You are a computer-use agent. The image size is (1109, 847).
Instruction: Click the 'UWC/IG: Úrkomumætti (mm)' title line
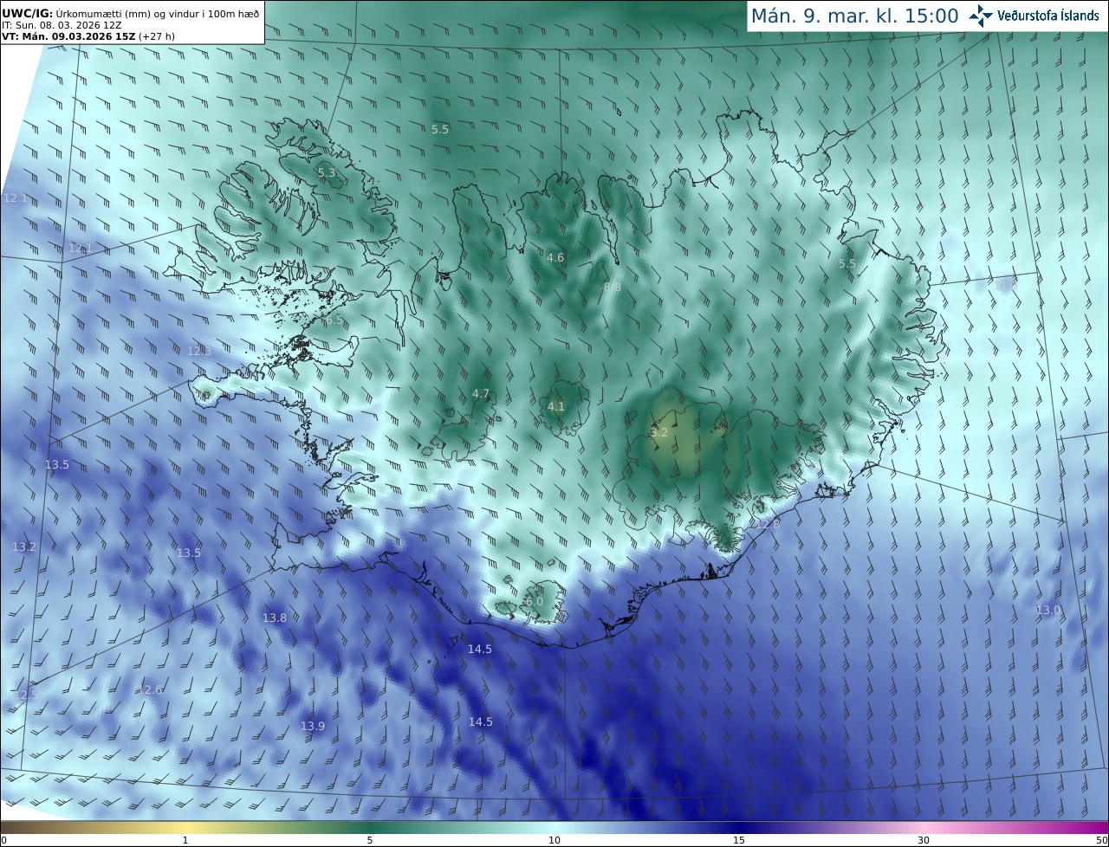point(131,12)
